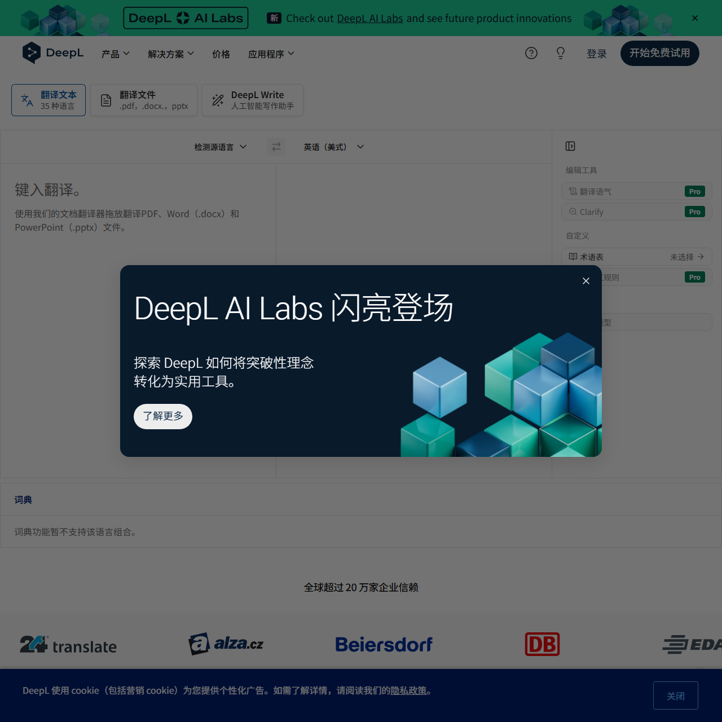The image size is (722, 722).
Task: Open the 产品 products dropdown menu
Action: 115,54
